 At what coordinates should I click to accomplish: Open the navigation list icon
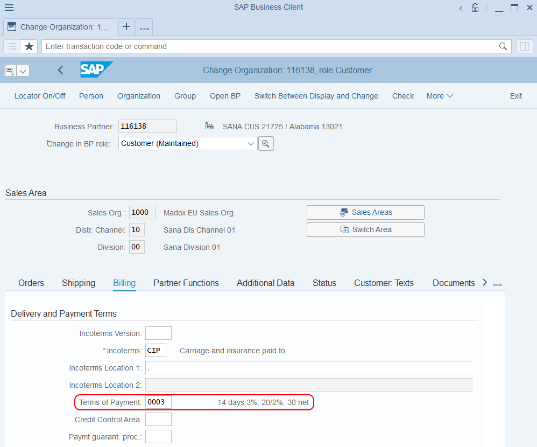pyautogui.click(x=12, y=46)
